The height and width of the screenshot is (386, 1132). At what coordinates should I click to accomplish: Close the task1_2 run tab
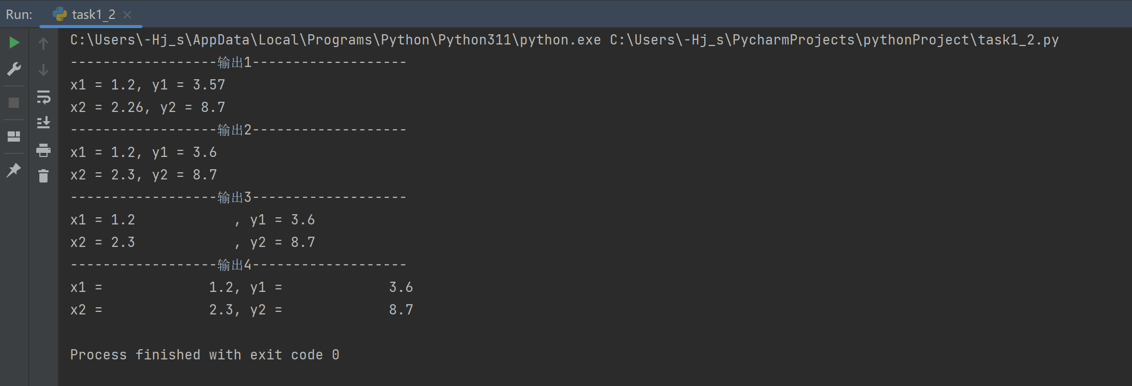127,15
